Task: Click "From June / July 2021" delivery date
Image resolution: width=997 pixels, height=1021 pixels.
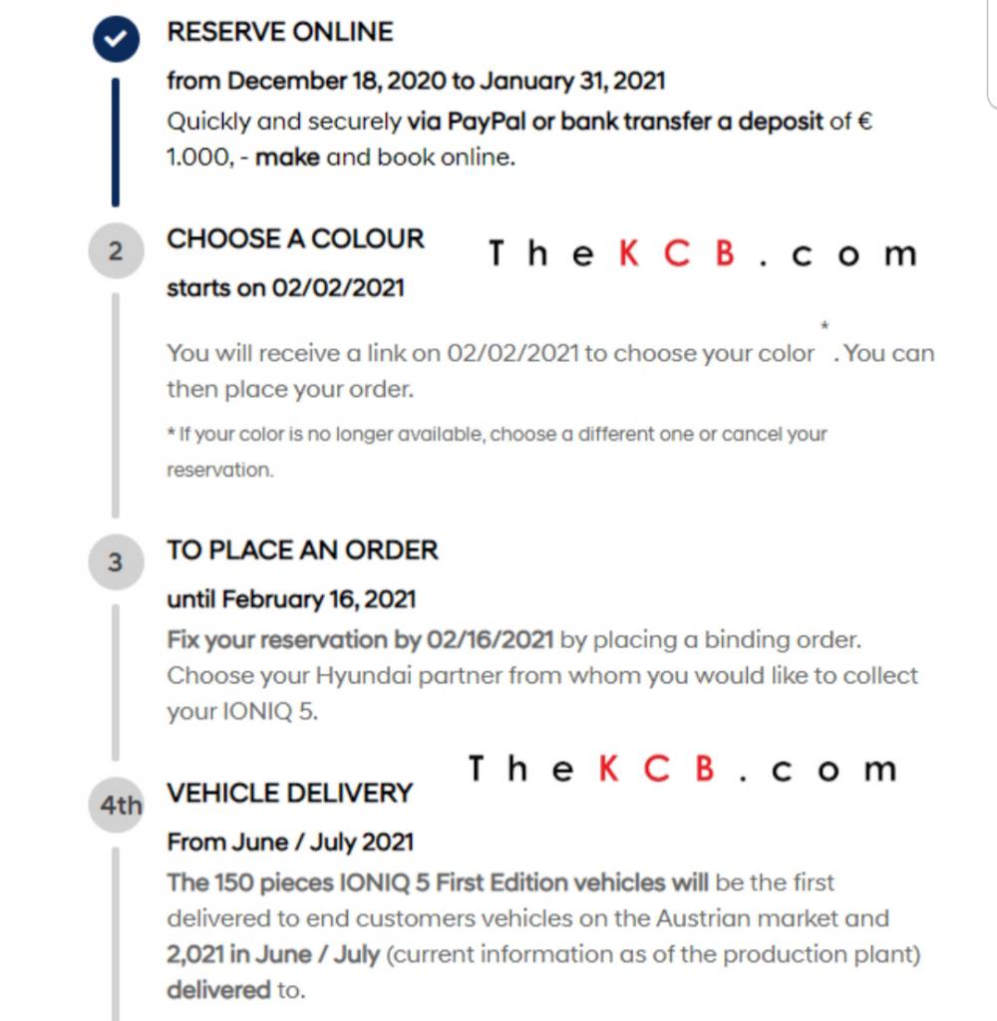Action: (x=290, y=842)
